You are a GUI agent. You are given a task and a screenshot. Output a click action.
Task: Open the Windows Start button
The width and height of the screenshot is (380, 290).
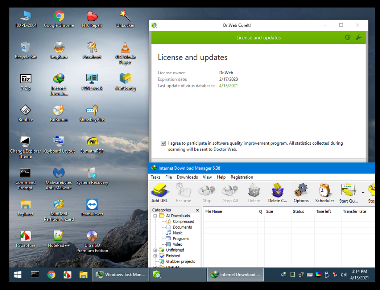[x=18, y=274]
